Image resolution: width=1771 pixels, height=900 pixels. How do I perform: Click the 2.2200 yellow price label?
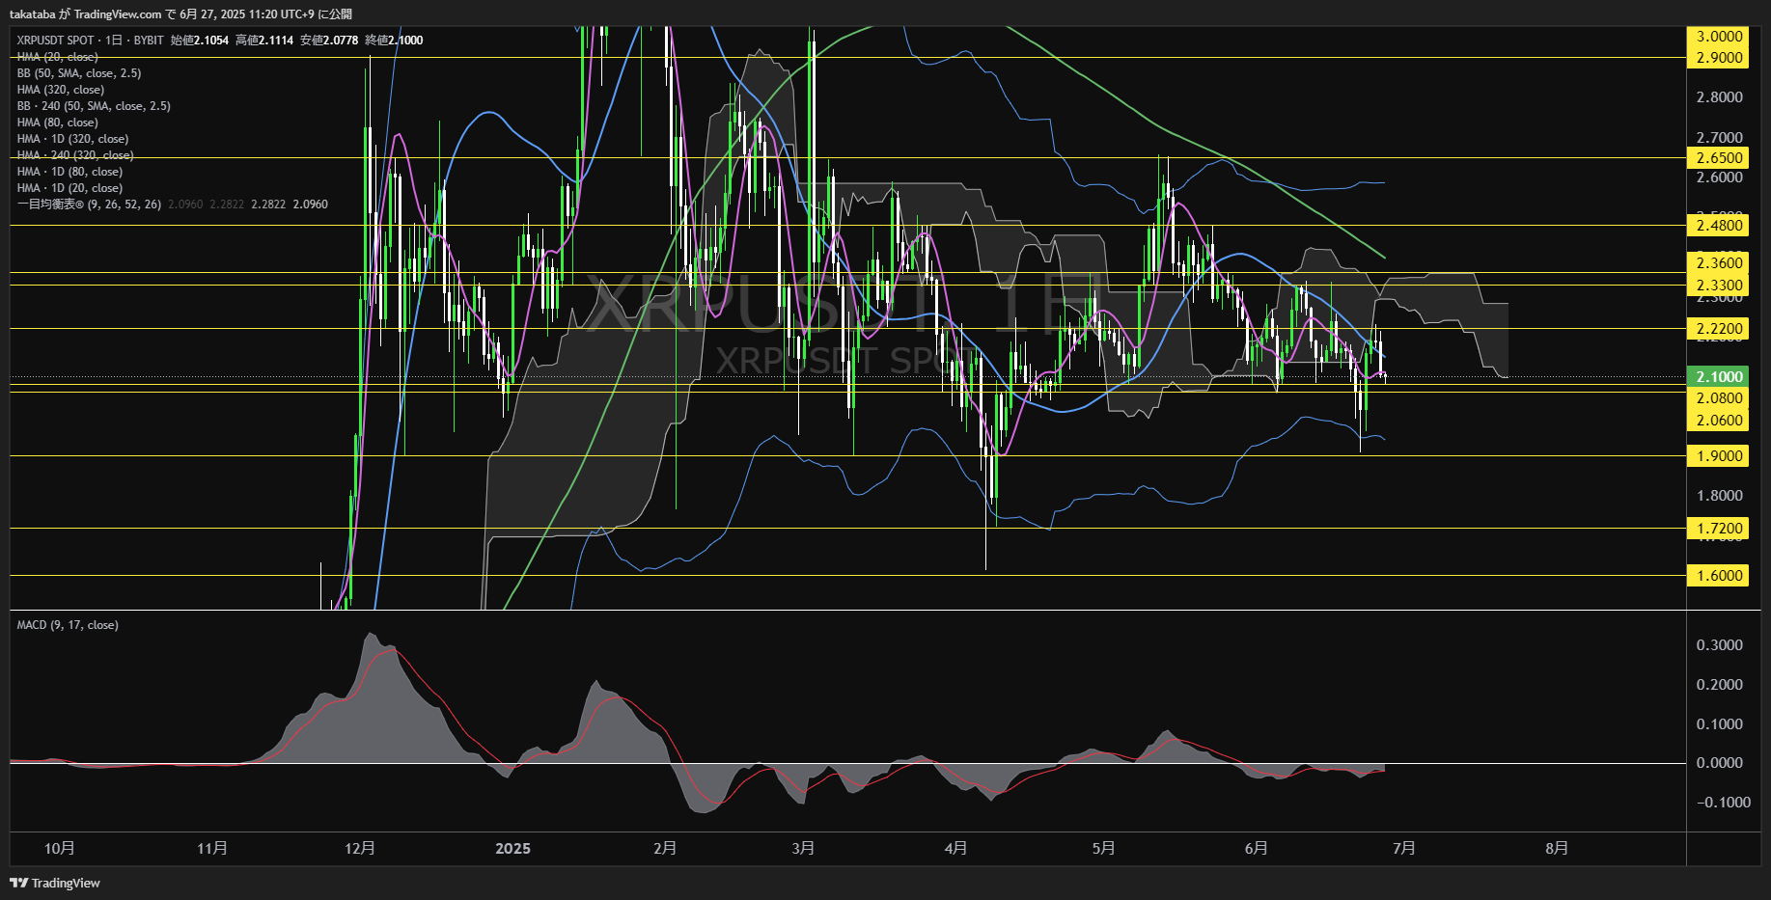point(1718,329)
